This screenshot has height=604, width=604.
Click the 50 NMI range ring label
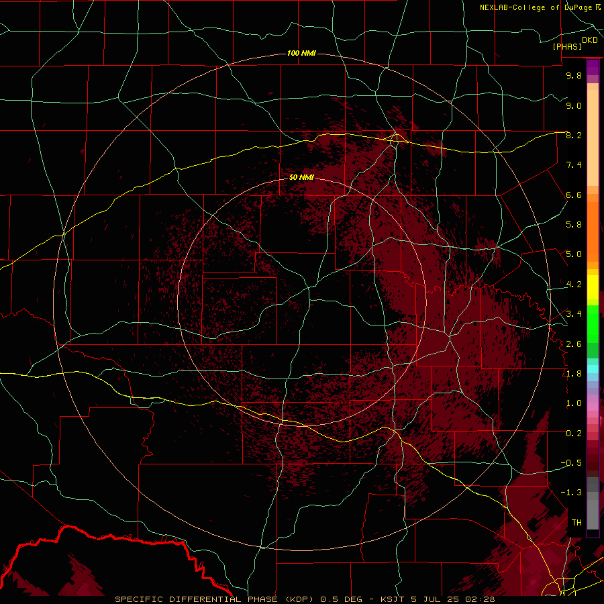pos(301,177)
